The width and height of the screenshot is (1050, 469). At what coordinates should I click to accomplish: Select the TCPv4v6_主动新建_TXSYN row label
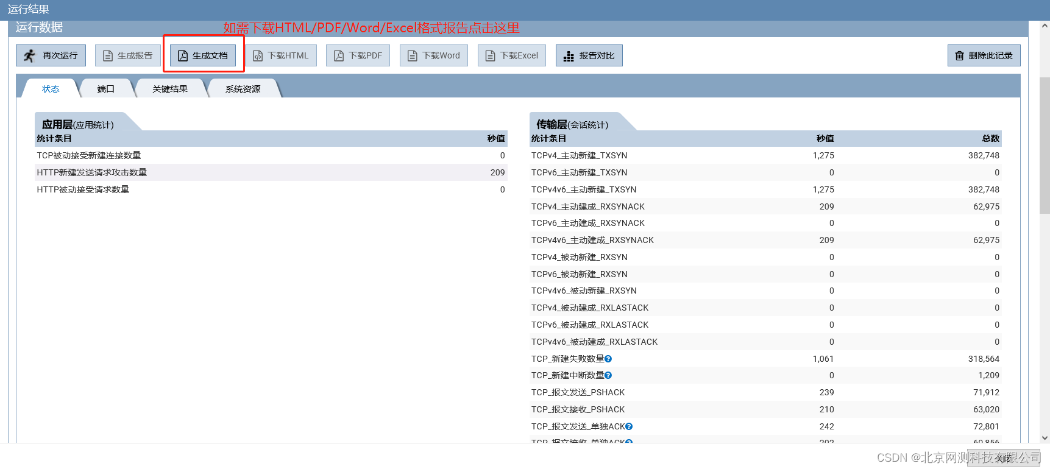584,189
